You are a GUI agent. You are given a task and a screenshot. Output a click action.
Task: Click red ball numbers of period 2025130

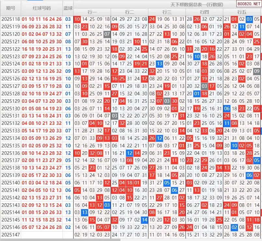tap(42, 109)
